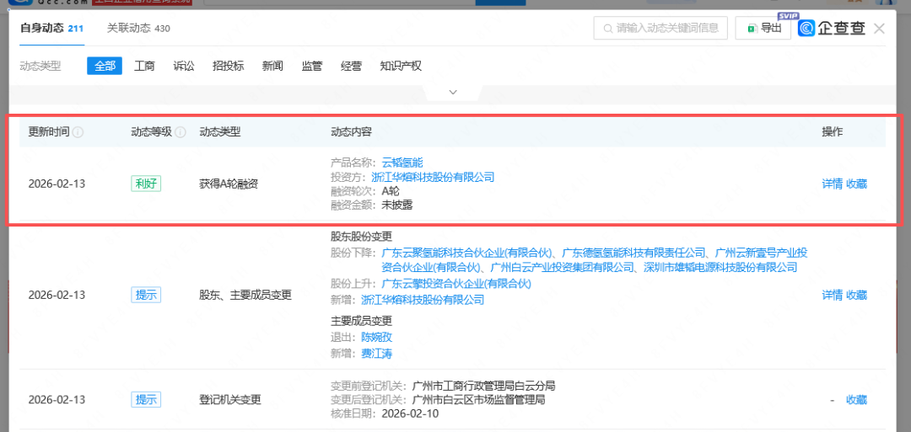Open the 云韬氢能 product link
911x432 pixels.
click(402, 163)
